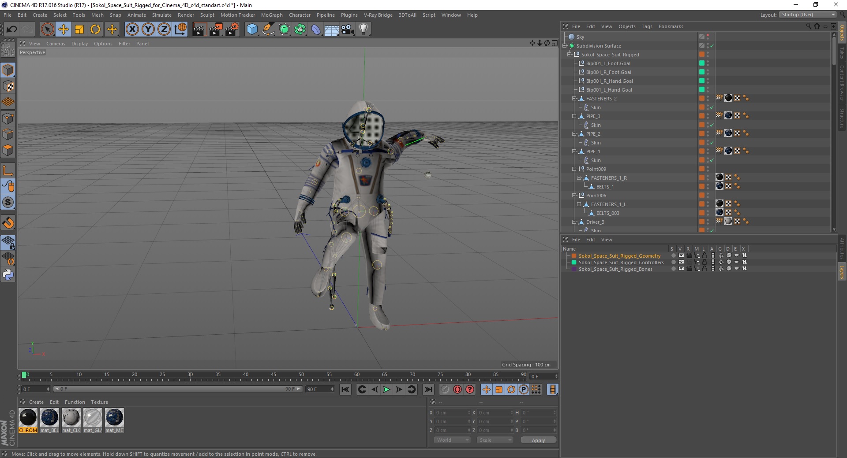Toggle Sky object visibility dots
Image resolution: width=847 pixels, height=458 pixels.
pyautogui.click(x=708, y=37)
